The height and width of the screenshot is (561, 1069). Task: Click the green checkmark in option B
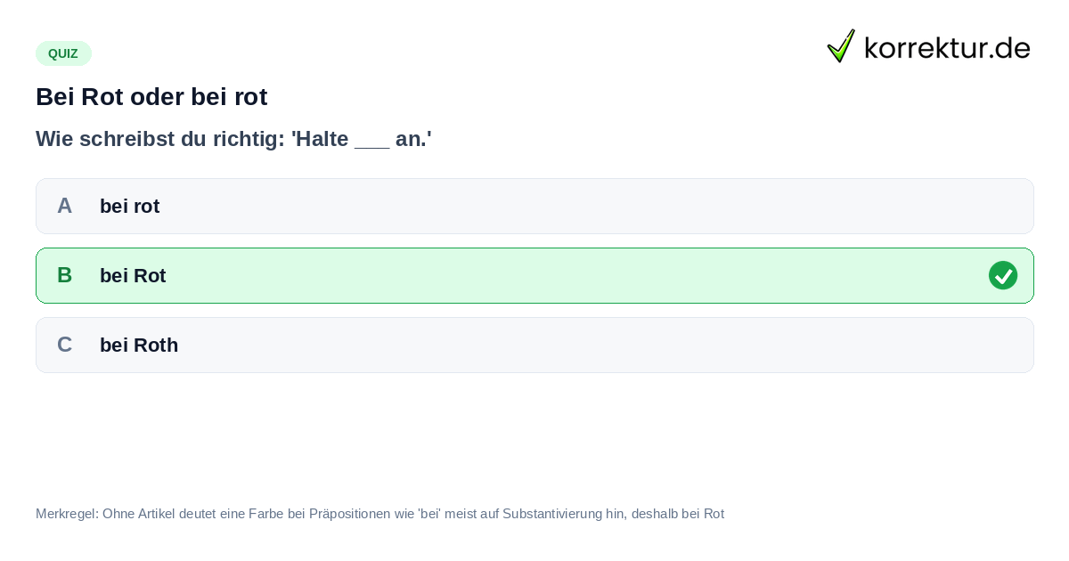pyautogui.click(x=1003, y=275)
